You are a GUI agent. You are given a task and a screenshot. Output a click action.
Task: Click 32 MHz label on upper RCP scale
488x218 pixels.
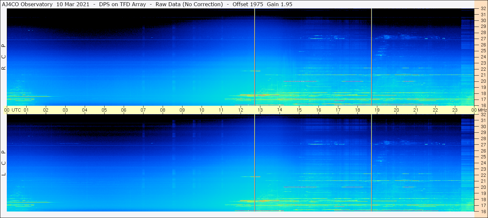point(483,9)
